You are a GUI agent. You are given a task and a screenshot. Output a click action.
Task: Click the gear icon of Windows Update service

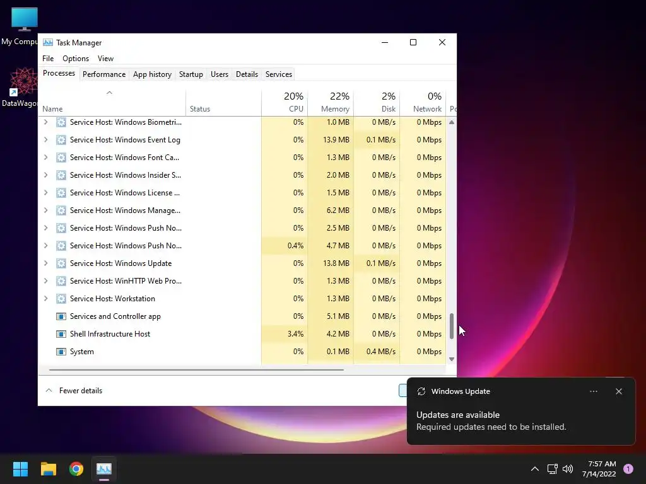[61, 263]
